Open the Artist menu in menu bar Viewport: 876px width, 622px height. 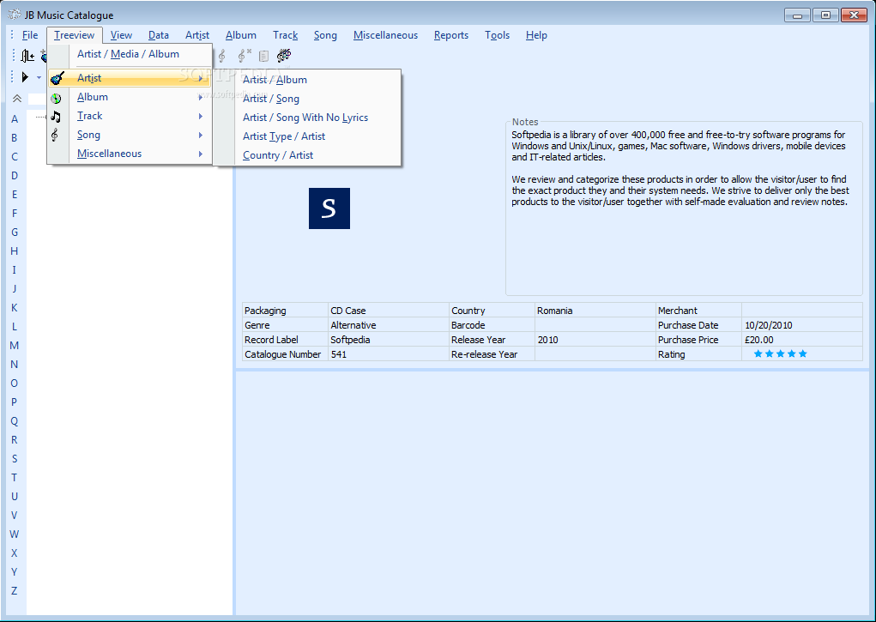197,35
